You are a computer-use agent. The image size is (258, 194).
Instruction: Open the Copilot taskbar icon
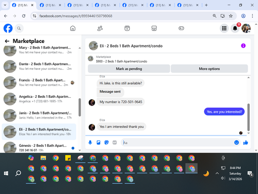coord(31,158)
